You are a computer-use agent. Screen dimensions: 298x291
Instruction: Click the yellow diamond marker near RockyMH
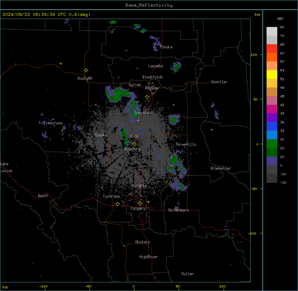coord(86,71)
